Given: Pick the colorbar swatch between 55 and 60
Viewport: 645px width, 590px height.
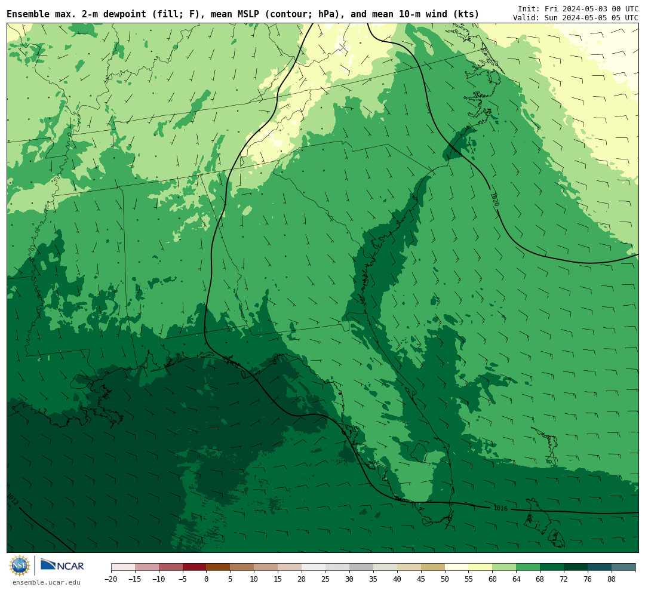Looking at the screenshot, I should tap(480, 567).
